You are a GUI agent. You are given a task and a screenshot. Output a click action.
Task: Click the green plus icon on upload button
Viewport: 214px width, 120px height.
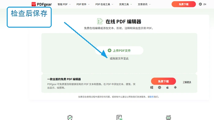[109, 50]
